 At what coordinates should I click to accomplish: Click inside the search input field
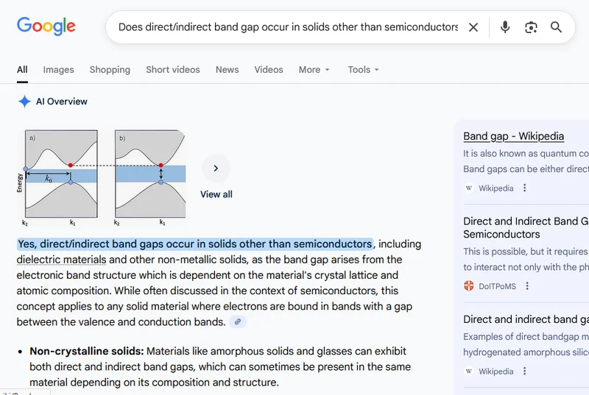(287, 27)
